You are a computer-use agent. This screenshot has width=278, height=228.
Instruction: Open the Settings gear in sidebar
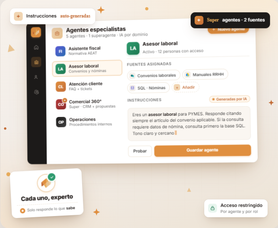coord(37,92)
